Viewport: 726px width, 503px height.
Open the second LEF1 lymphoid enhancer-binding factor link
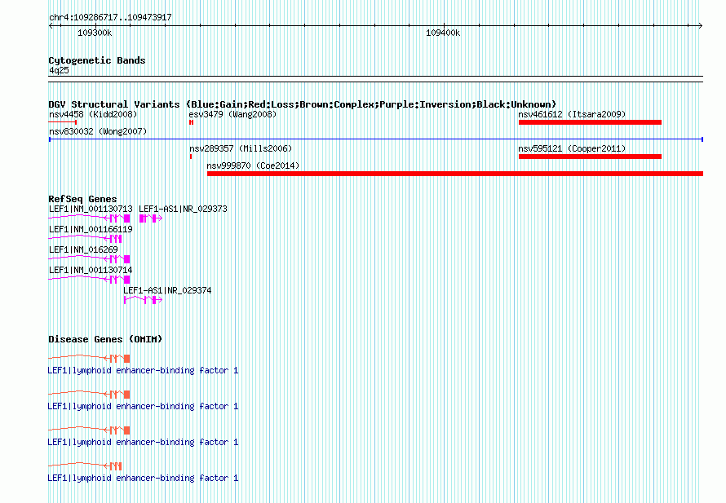coord(143,406)
